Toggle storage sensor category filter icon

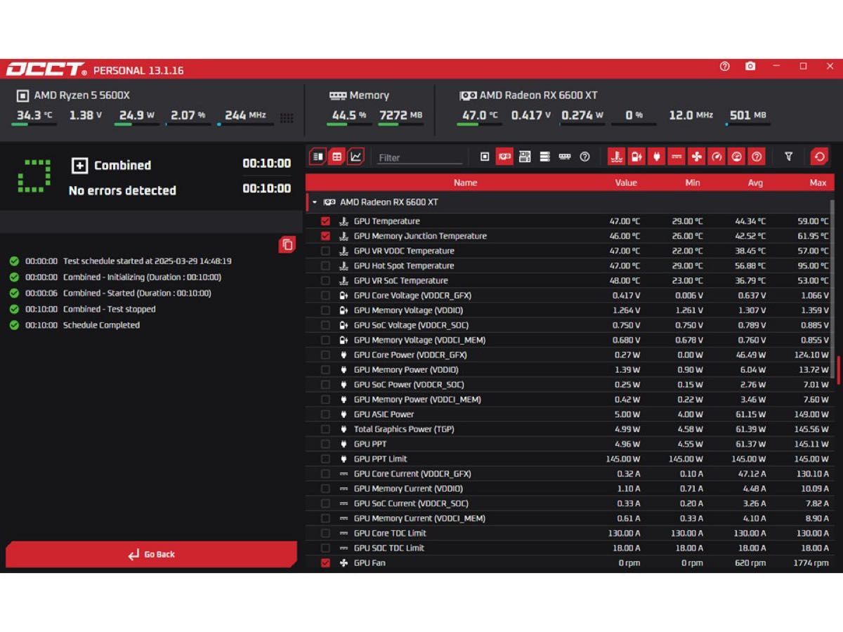(544, 157)
